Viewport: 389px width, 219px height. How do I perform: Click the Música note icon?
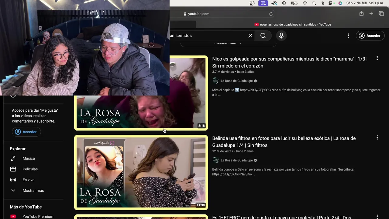[13, 158]
